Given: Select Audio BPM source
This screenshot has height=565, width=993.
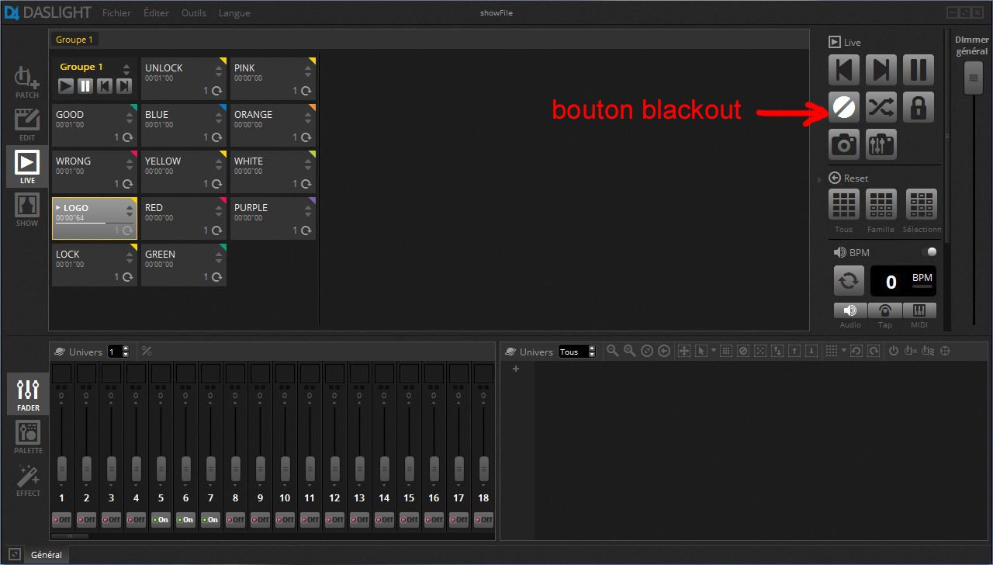Looking at the screenshot, I should coord(850,310).
